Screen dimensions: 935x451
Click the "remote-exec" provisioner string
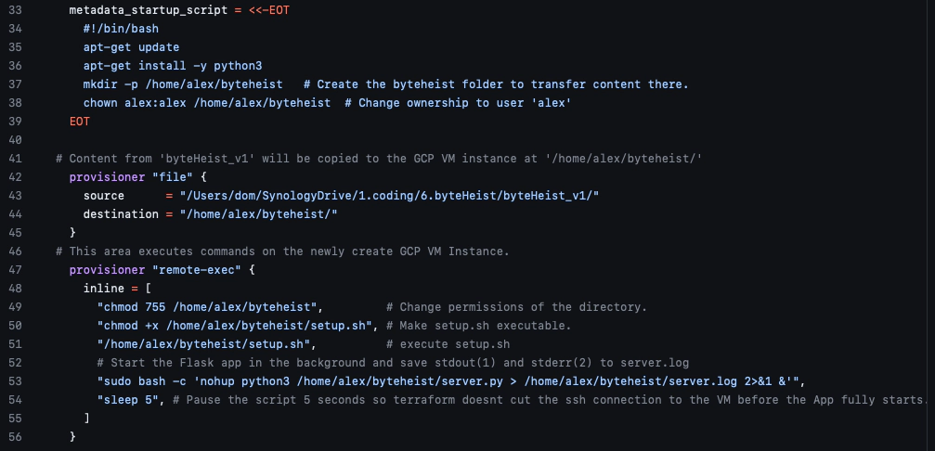tap(196, 269)
